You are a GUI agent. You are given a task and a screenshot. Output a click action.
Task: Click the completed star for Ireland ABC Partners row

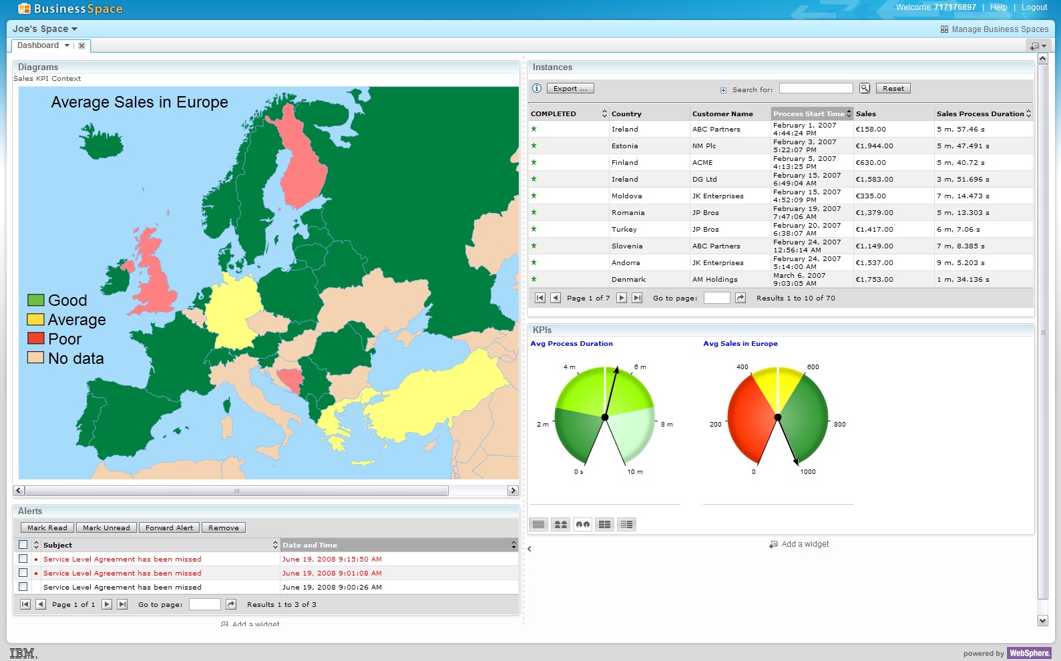pyautogui.click(x=534, y=129)
